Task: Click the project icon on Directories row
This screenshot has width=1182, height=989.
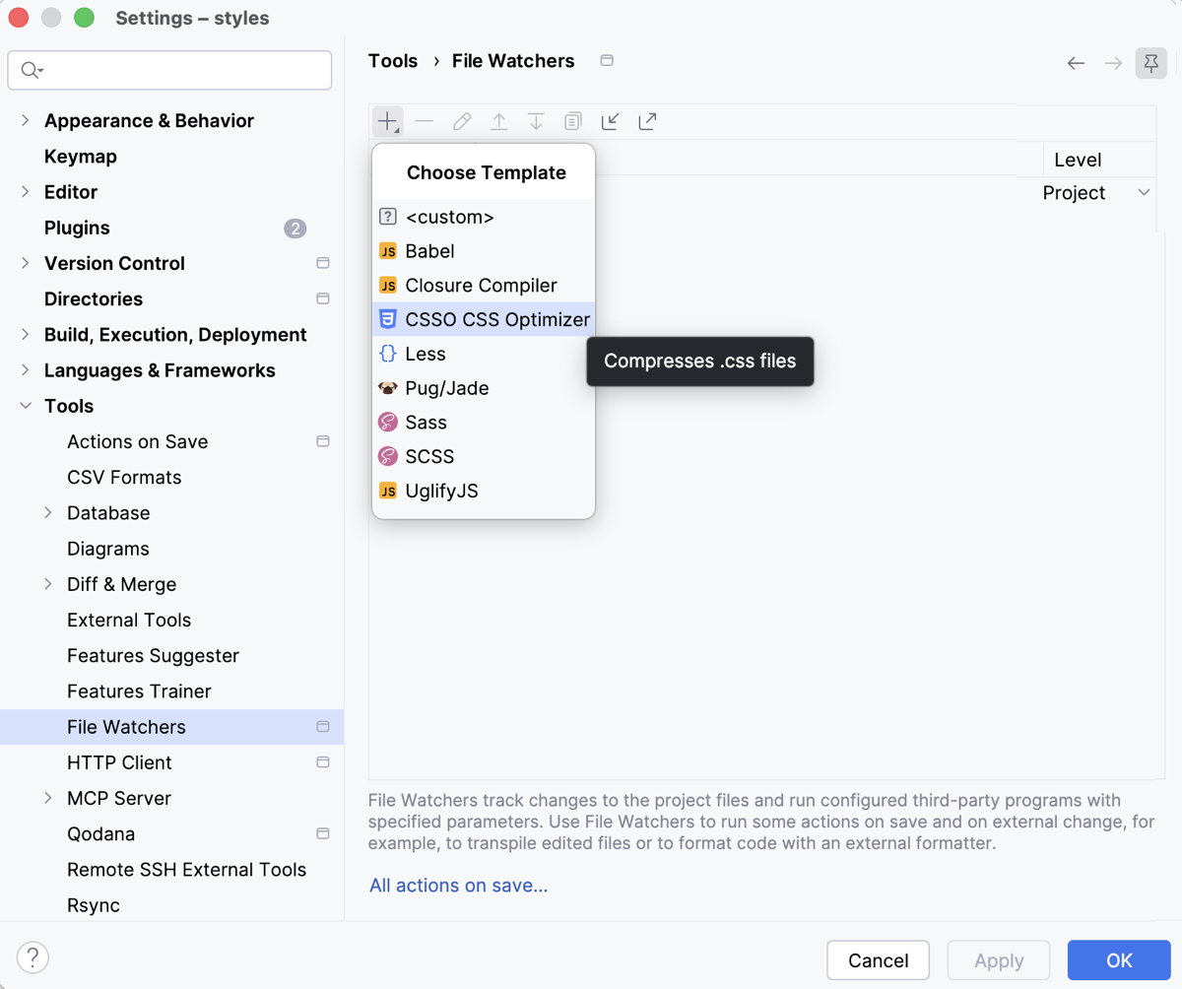Action: 322,298
